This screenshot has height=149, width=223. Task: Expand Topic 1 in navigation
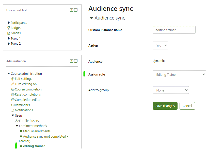[x=9, y=38]
